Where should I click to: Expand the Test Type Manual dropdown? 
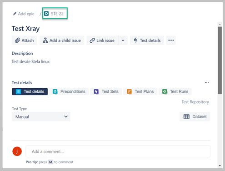(41, 117)
